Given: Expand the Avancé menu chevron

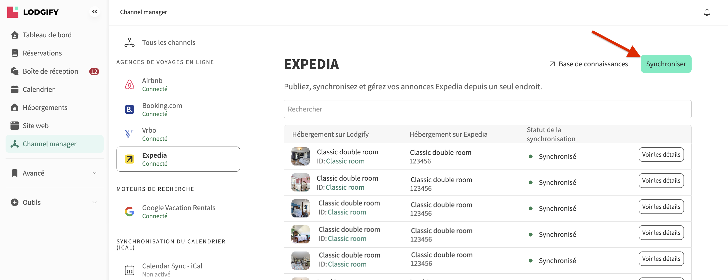Looking at the screenshot, I should click(95, 173).
